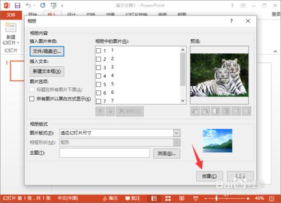Click the Create button
281x203 pixels.
(210, 176)
